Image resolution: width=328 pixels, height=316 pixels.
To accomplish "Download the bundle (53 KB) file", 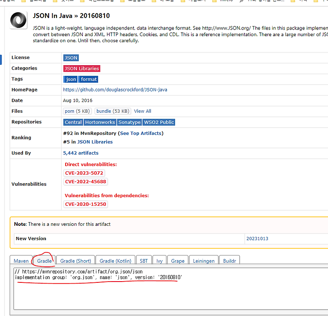I will (x=113, y=111).
